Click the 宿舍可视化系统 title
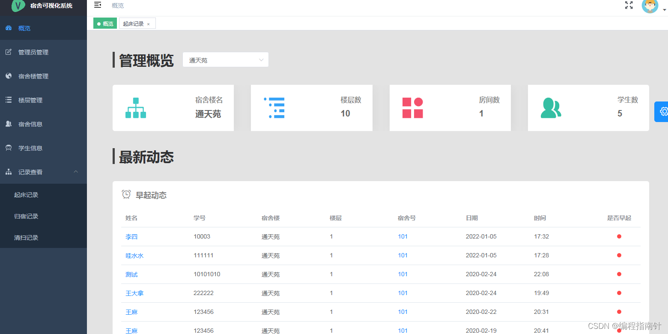 [x=51, y=6]
